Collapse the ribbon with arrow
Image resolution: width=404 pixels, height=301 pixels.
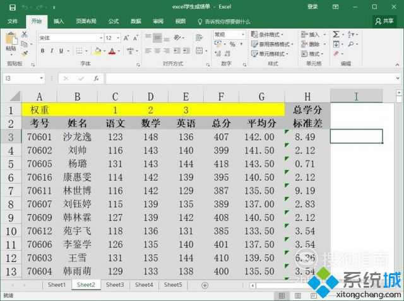click(397, 64)
